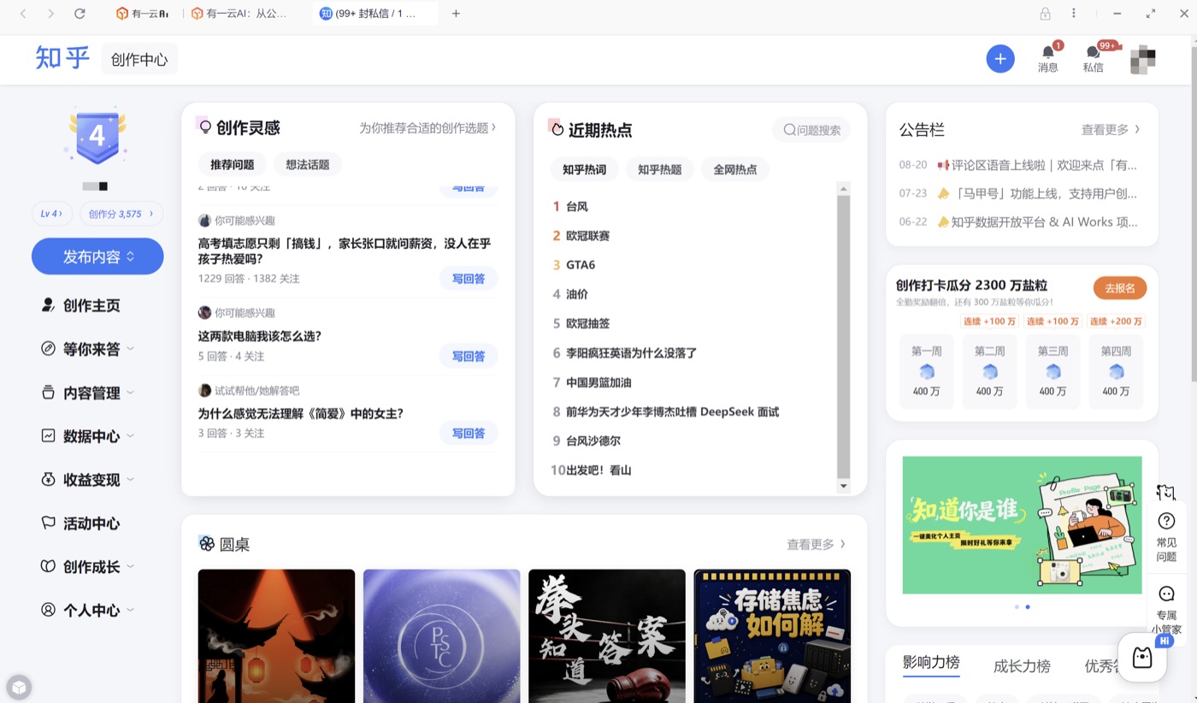Click the browser reload icon
The height and width of the screenshot is (703, 1197).
pyautogui.click(x=80, y=14)
